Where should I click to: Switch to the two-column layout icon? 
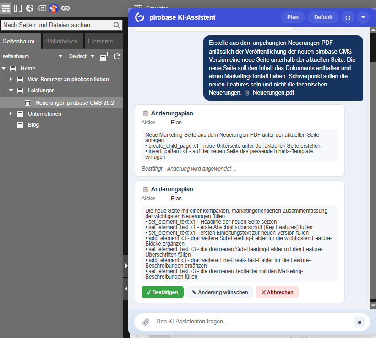[x=18, y=8]
